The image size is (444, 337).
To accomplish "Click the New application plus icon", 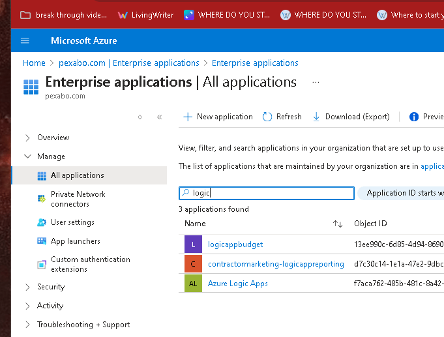I will coord(188,117).
